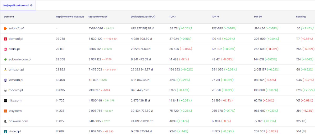Sort by Wspólne słowa kluczowe column

tap(70, 17)
